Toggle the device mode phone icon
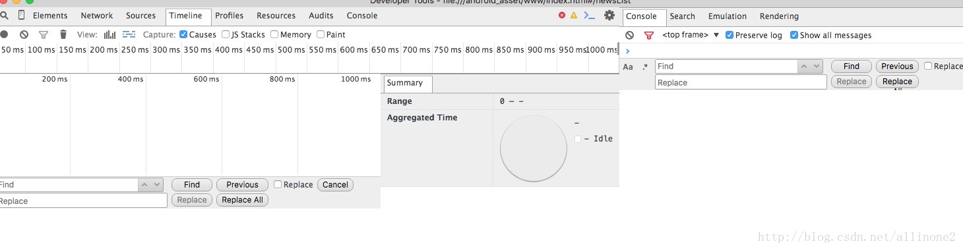Viewport: 963px width, 250px height. click(21, 15)
